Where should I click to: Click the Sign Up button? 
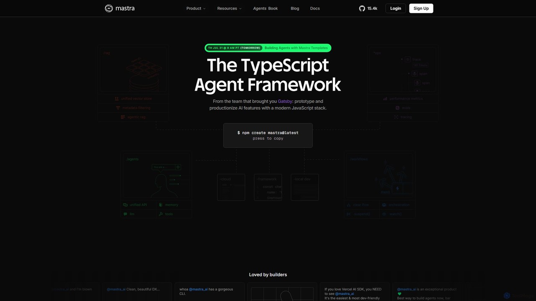point(421,8)
